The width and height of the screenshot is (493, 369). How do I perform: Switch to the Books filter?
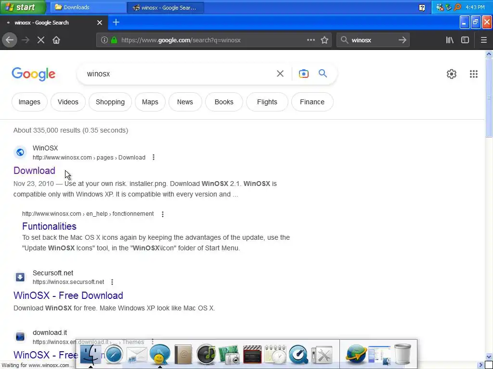(224, 102)
